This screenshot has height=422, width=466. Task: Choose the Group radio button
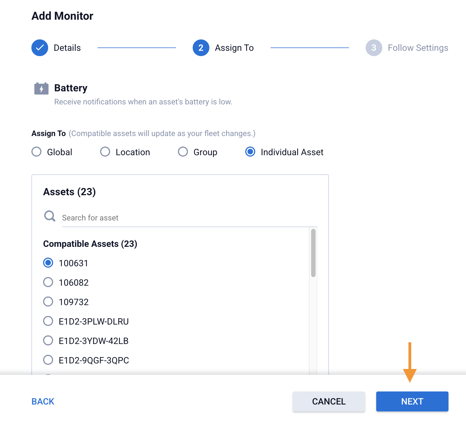(183, 152)
